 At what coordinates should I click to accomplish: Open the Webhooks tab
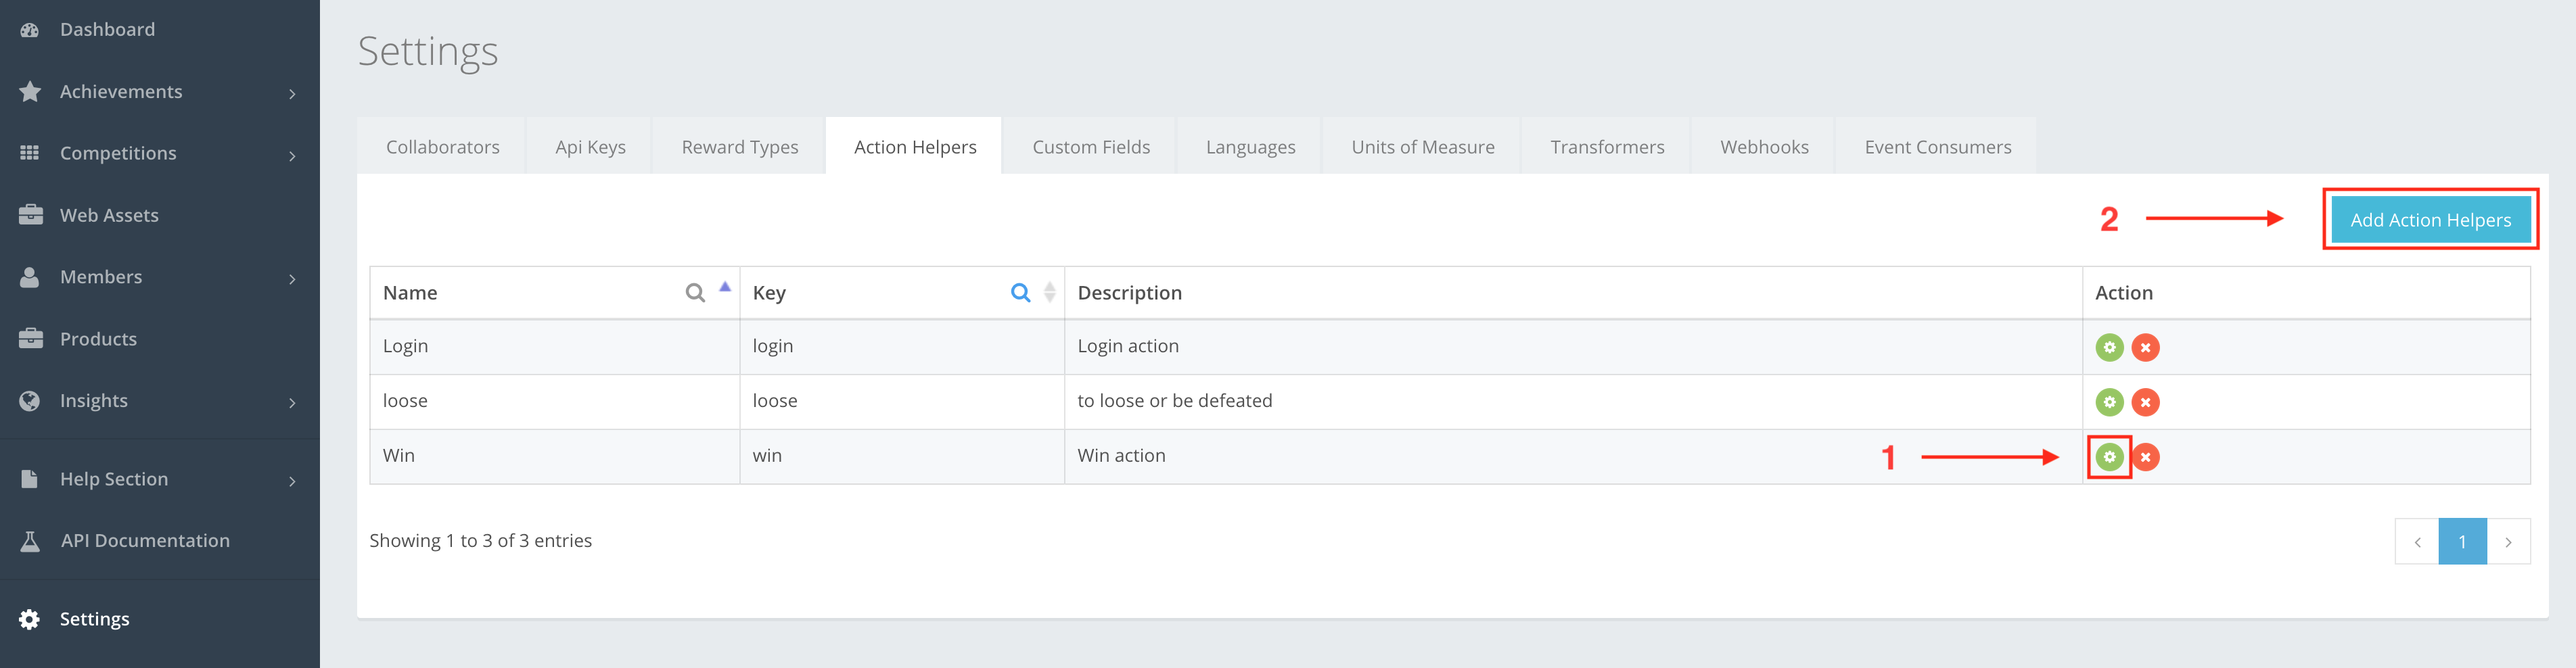[x=1764, y=147]
